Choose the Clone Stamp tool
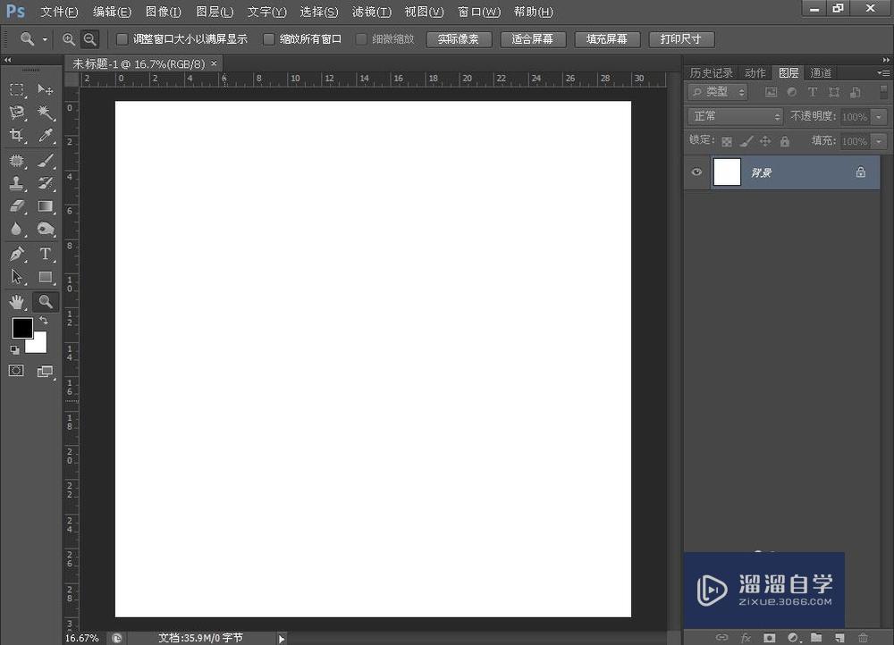Image resolution: width=894 pixels, height=645 pixels. 16,183
